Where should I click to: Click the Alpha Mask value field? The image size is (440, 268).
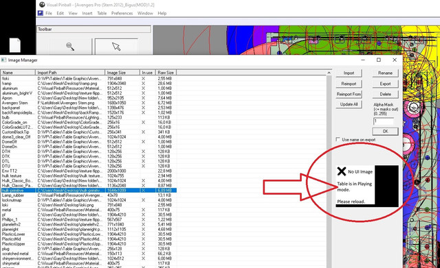point(384,121)
